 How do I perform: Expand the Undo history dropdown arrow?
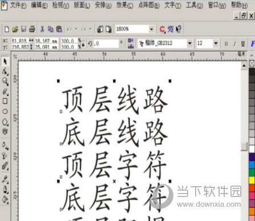click(76, 29)
